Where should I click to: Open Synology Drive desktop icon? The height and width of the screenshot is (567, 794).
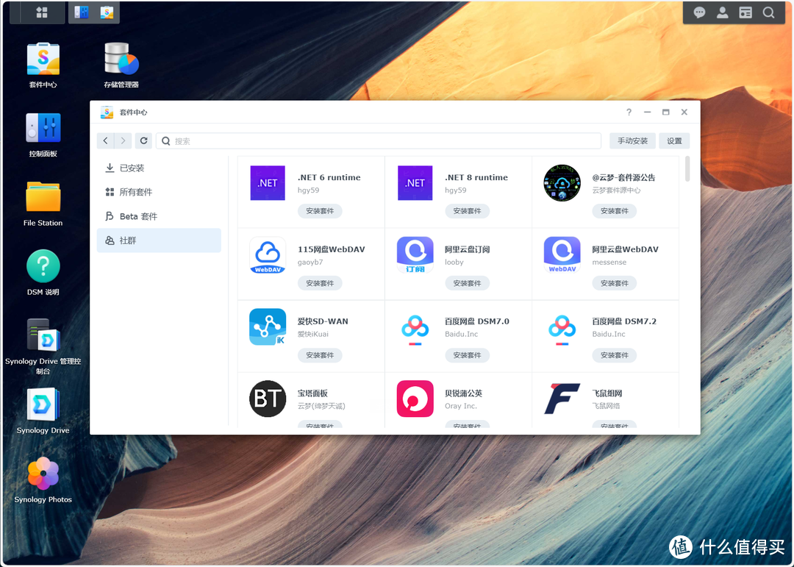click(43, 411)
